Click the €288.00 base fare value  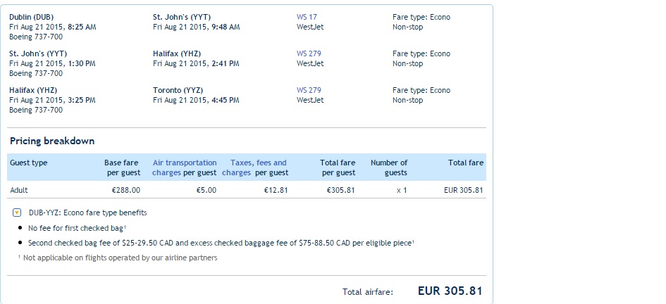click(x=125, y=190)
